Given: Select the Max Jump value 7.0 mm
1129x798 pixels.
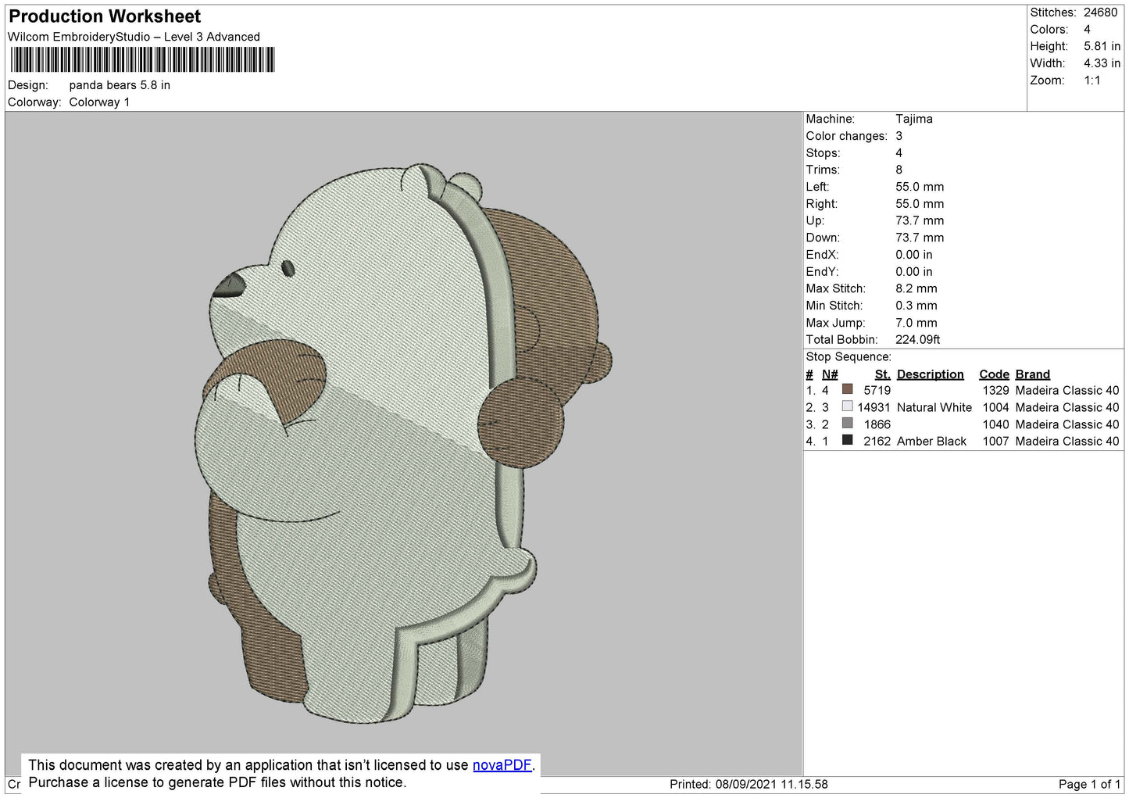Looking at the screenshot, I should click(916, 323).
